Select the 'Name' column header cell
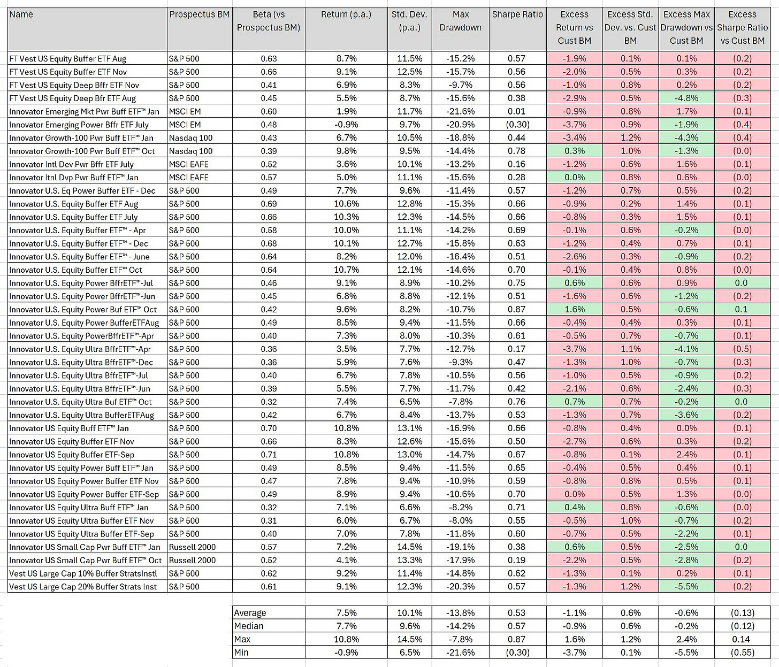The image size is (779, 667). coord(87,29)
